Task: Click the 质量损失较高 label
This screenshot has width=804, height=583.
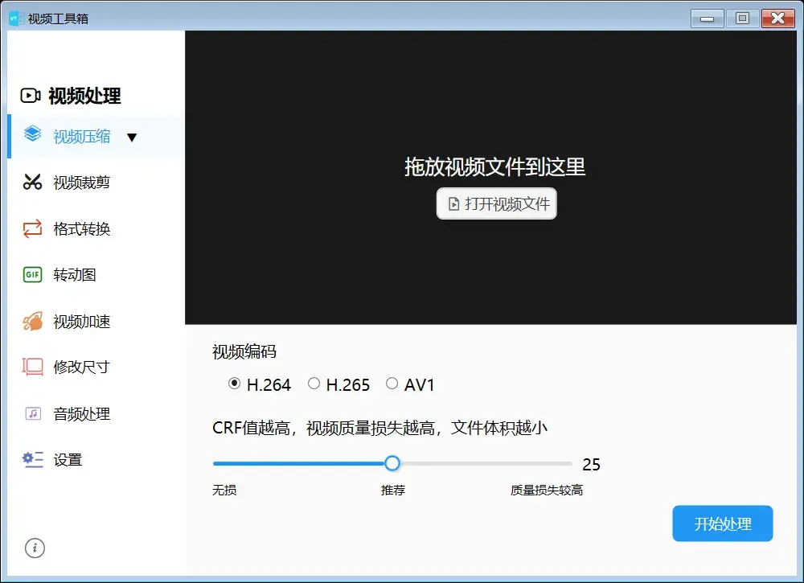Action: (x=547, y=491)
